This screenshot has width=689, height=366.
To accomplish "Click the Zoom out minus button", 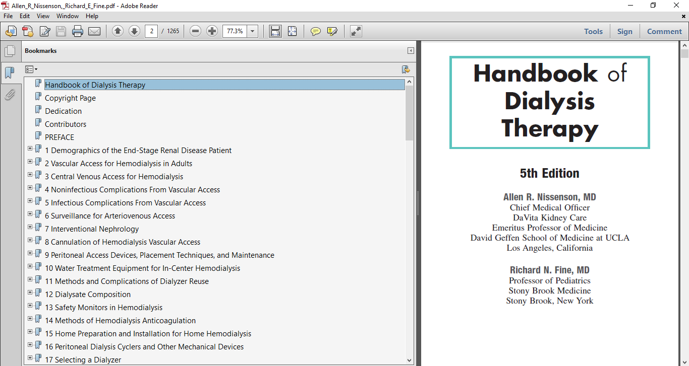I will pyautogui.click(x=196, y=31).
